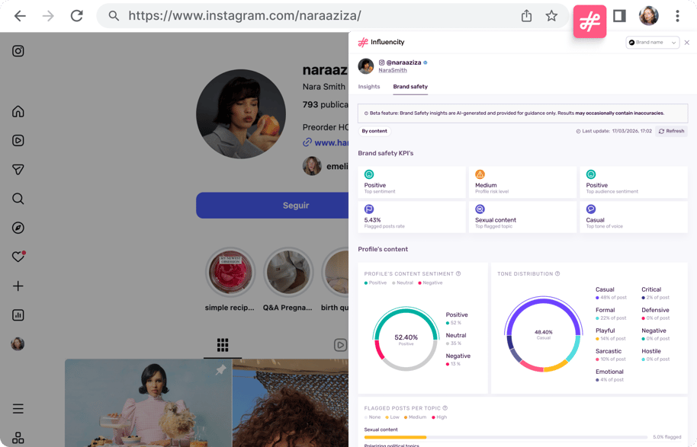Click the Sexual content flagged progress bar
697x447 pixels.
pos(506,437)
